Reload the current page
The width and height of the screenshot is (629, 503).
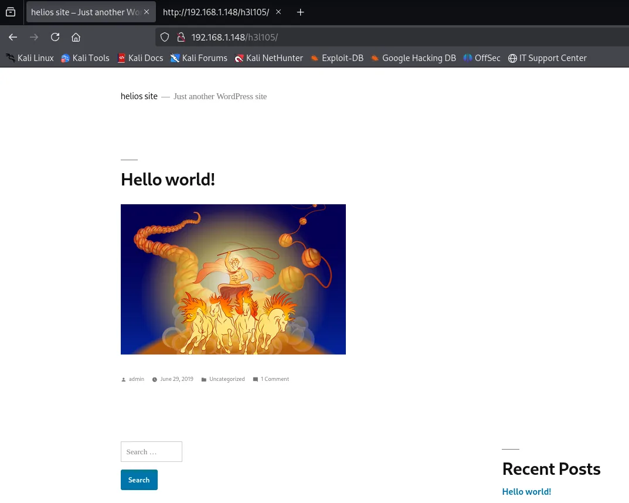[x=55, y=38]
